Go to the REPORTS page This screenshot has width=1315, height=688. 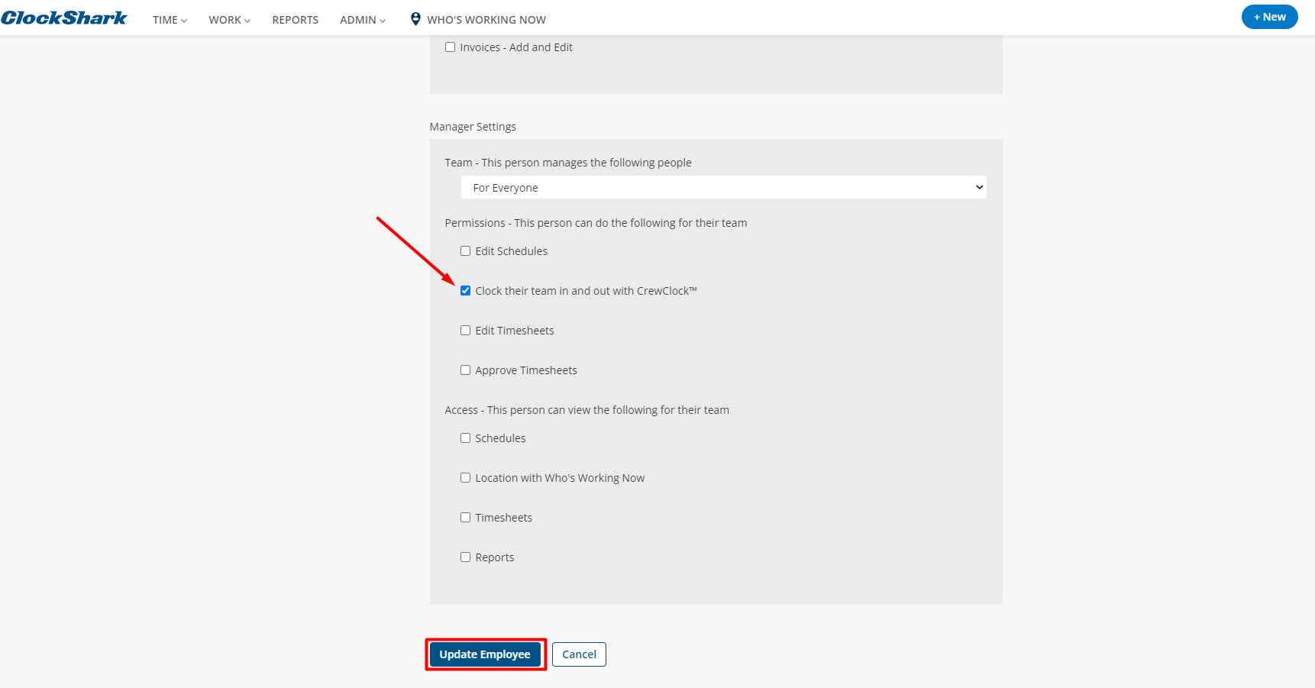pos(295,20)
